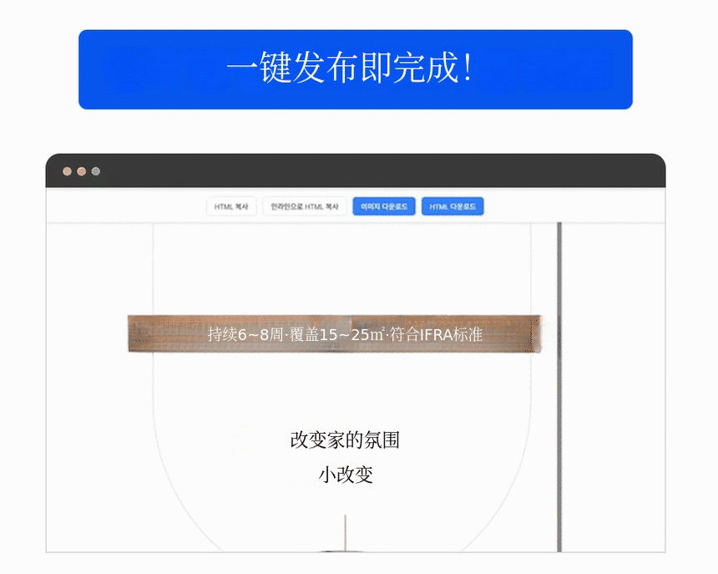This screenshot has height=574, width=718.
Task: Click the blue 一键发布即完成 banner
Action: point(355,69)
